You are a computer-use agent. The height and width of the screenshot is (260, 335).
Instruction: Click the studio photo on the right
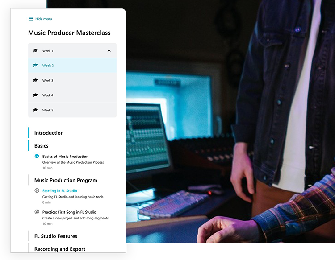tap(230, 122)
